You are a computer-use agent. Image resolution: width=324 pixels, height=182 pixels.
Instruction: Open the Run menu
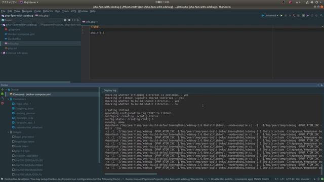58,11
